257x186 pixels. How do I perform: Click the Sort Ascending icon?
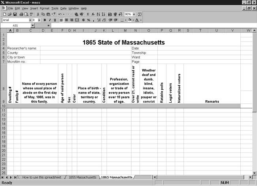pos(98,14)
